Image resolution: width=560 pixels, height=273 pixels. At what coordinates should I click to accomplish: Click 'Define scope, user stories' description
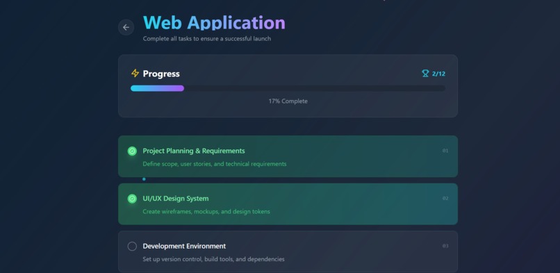click(x=215, y=164)
